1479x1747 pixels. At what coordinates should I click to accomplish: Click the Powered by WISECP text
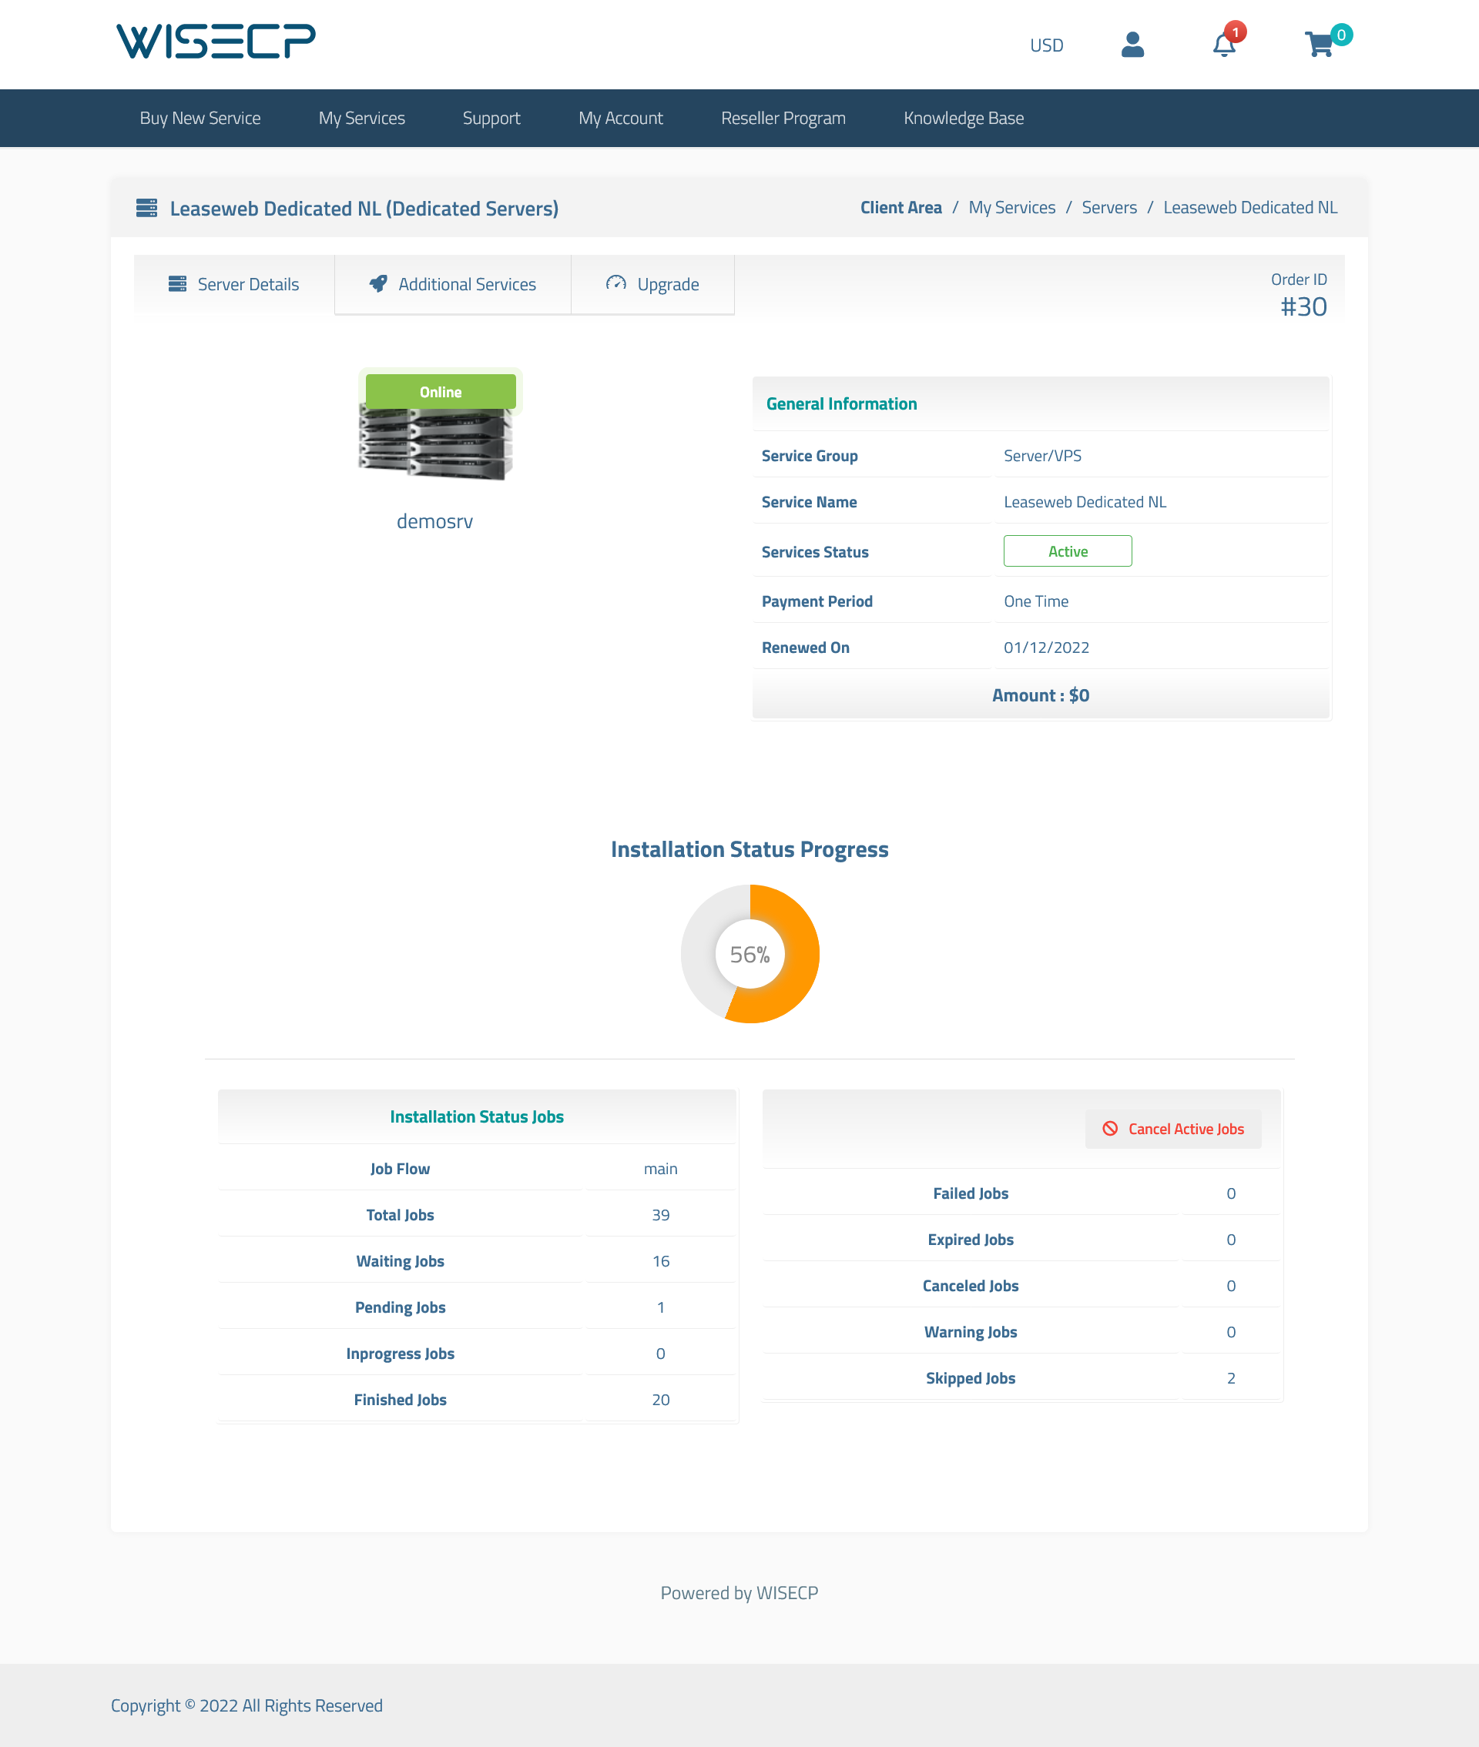pyautogui.click(x=739, y=1592)
